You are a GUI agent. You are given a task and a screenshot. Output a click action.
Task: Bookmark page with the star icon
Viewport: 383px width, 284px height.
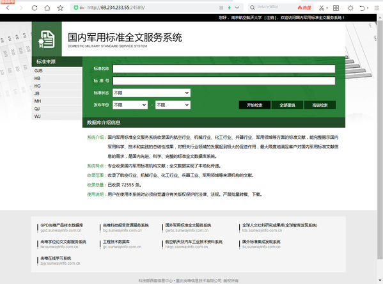coord(60,8)
